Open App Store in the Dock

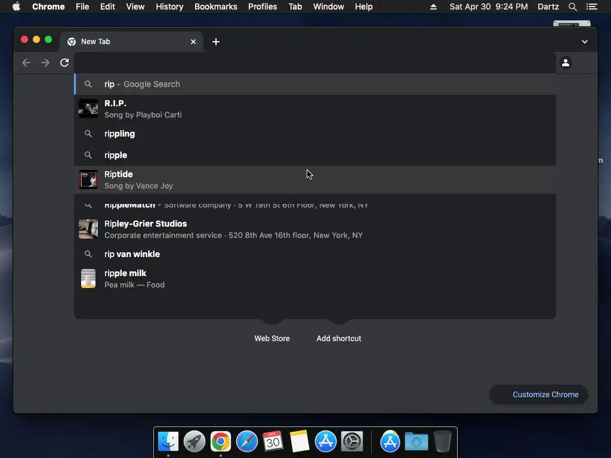pyautogui.click(x=325, y=442)
